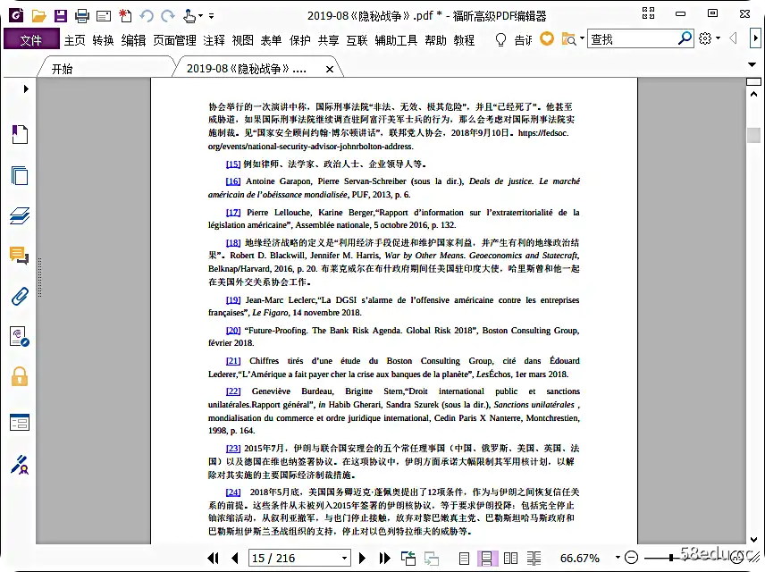This screenshot has width=765, height=572.
Task: Open the Form fields panel
Action: point(20,422)
